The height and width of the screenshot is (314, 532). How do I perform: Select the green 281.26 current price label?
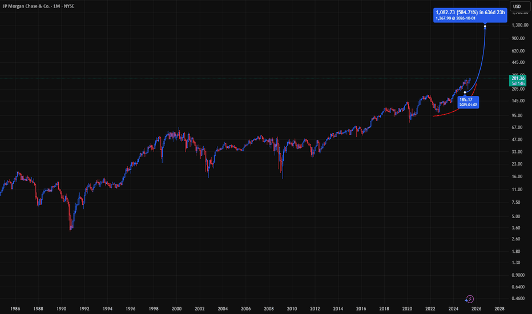click(518, 80)
